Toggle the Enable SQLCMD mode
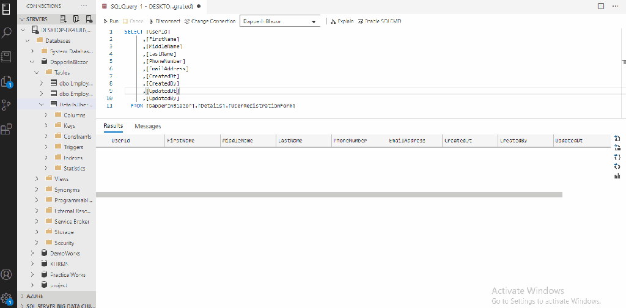Viewport: 626px width, 308px height. point(379,21)
